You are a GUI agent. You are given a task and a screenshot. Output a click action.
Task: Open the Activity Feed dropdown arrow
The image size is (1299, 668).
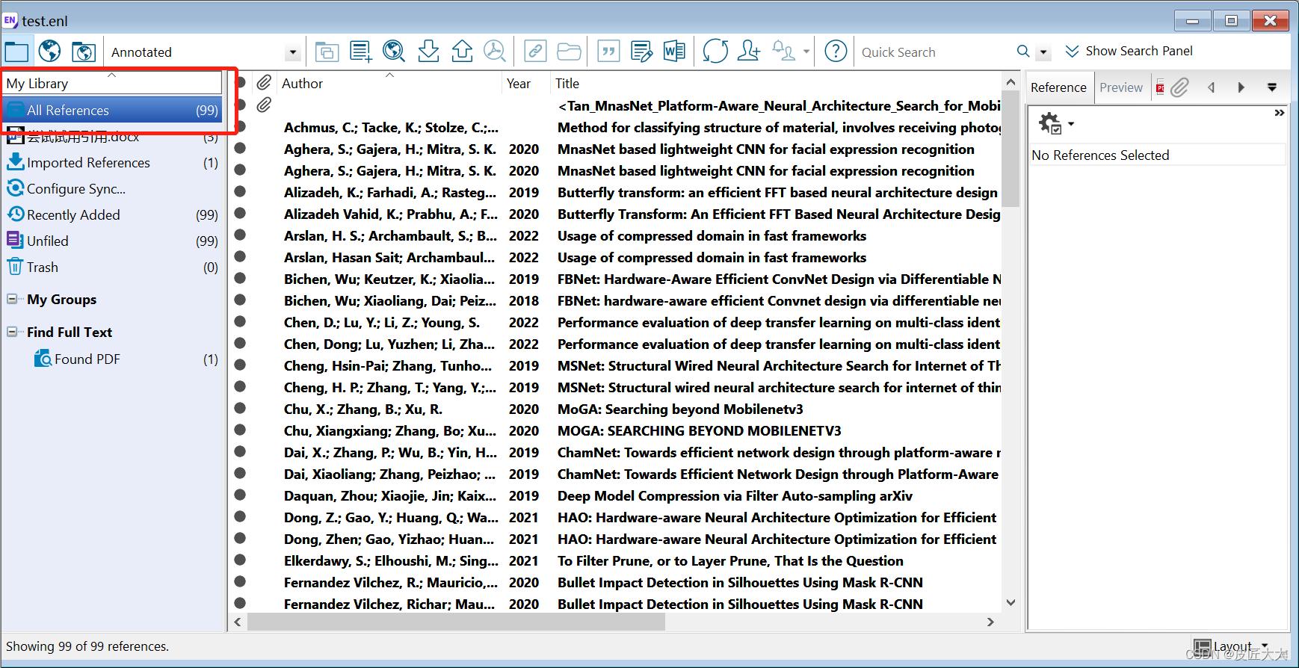pos(806,52)
